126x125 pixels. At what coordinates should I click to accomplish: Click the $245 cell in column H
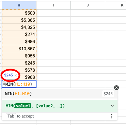tap(19, 63)
